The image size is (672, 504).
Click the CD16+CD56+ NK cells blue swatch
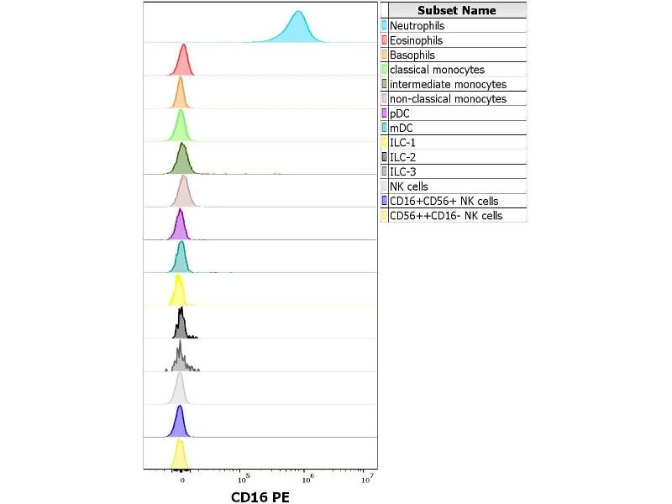tap(385, 201)
